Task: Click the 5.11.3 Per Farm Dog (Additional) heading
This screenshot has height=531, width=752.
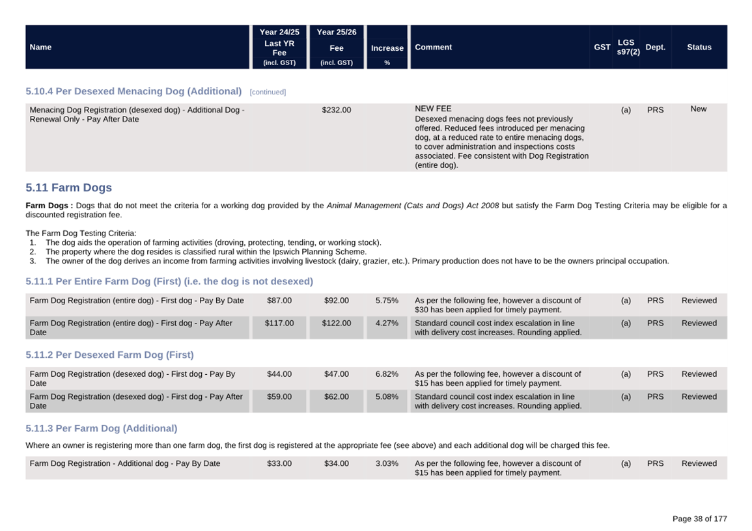Action: pyautogui.click(x=101, y=428)
